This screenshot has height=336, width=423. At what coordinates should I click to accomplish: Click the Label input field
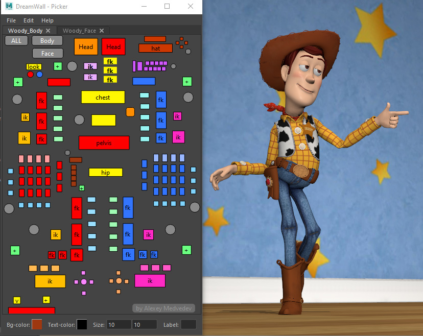[x=189, y=325]
